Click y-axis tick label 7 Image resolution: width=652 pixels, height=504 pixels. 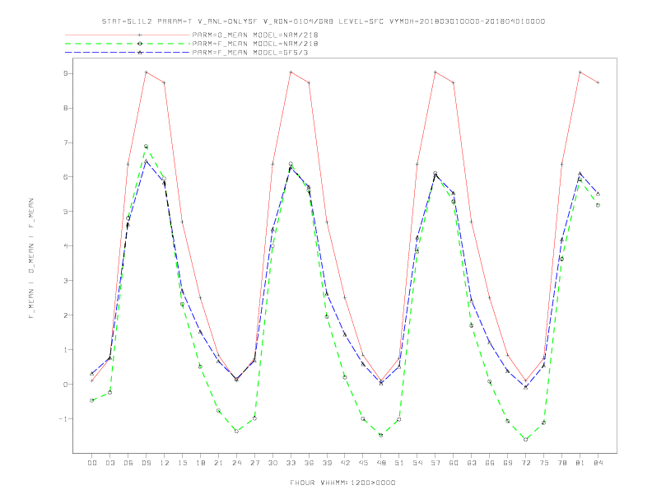click(65, 142)
